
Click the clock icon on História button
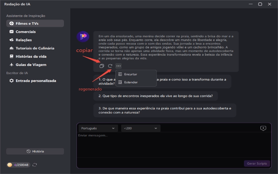[28, 151]
